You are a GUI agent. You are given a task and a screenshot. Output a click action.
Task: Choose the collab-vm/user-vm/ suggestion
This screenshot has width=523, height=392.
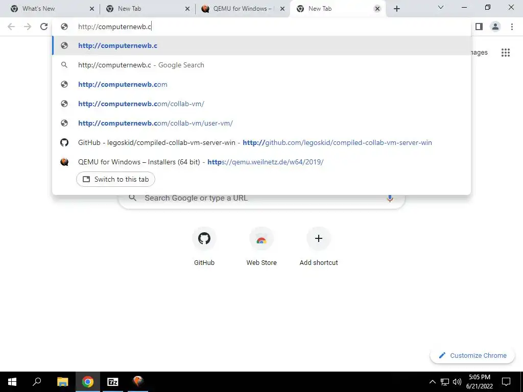(x=261, y=123)
